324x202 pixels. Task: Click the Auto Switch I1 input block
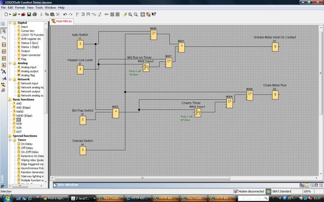80,44
